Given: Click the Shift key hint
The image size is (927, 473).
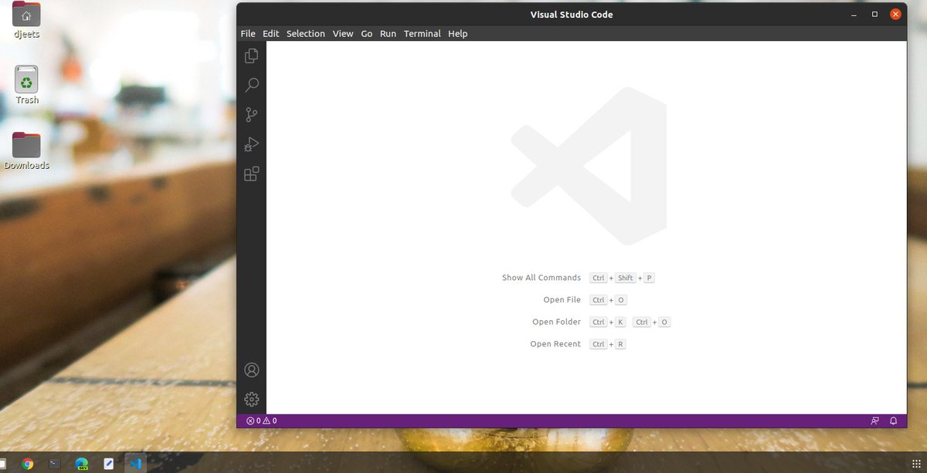Looking at the screenshot, I should click(626, 278).
